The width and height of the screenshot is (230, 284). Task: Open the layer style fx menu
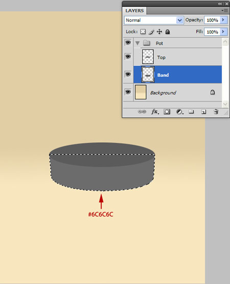pyautogui.click(x=155, y=112)
